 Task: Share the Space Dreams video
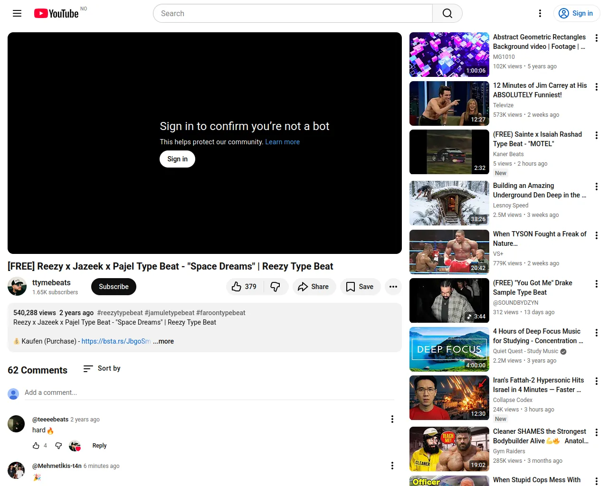[313, 287]
